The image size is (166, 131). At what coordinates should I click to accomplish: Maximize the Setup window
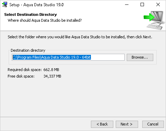click(142, 5)
